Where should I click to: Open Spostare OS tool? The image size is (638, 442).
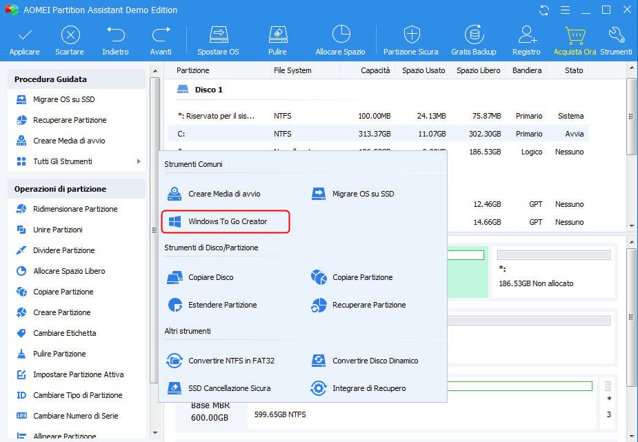[218, 41]
